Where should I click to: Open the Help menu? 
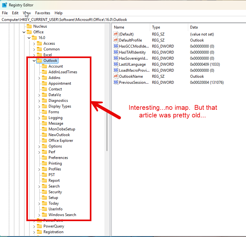tap(58, 13)
